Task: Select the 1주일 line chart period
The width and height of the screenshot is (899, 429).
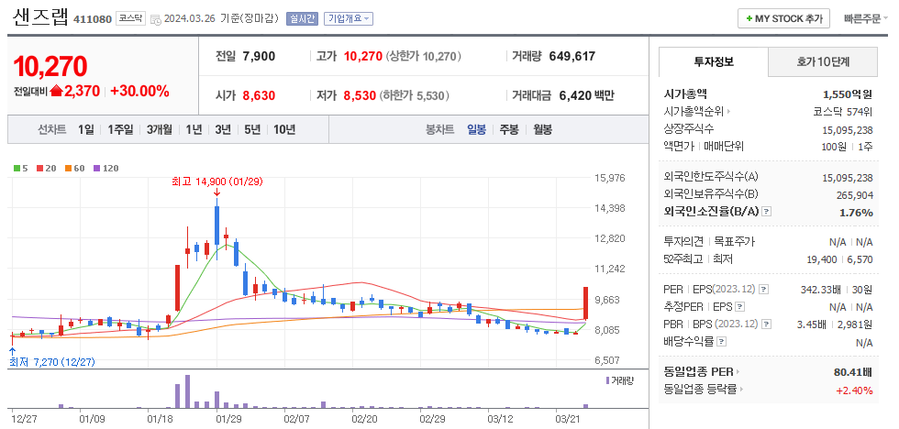Action: click(x=120, y=129)
